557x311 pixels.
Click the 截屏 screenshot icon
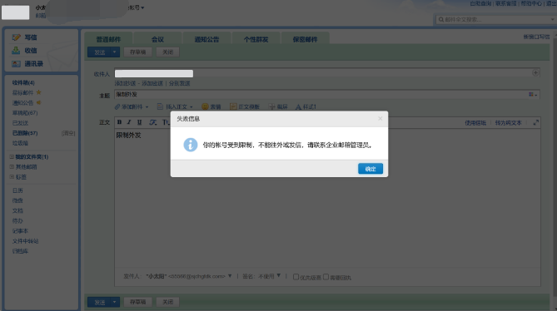[271, 106]
